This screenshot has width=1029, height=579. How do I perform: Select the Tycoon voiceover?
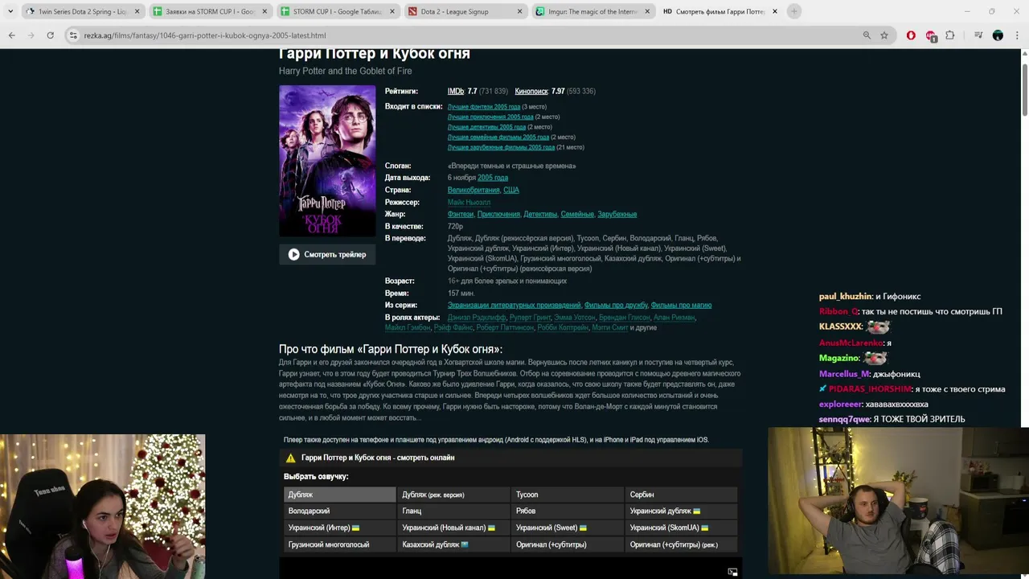tap(568, 495)
